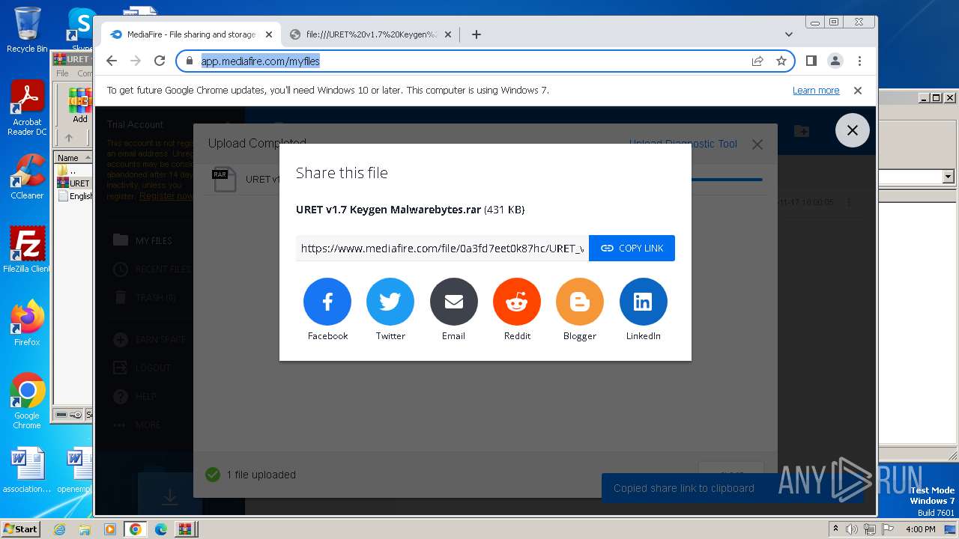Open Chrome from the taskbar
Image resolution: width=959 pixels, height=539 pixels.
click(x=136, y=529)
